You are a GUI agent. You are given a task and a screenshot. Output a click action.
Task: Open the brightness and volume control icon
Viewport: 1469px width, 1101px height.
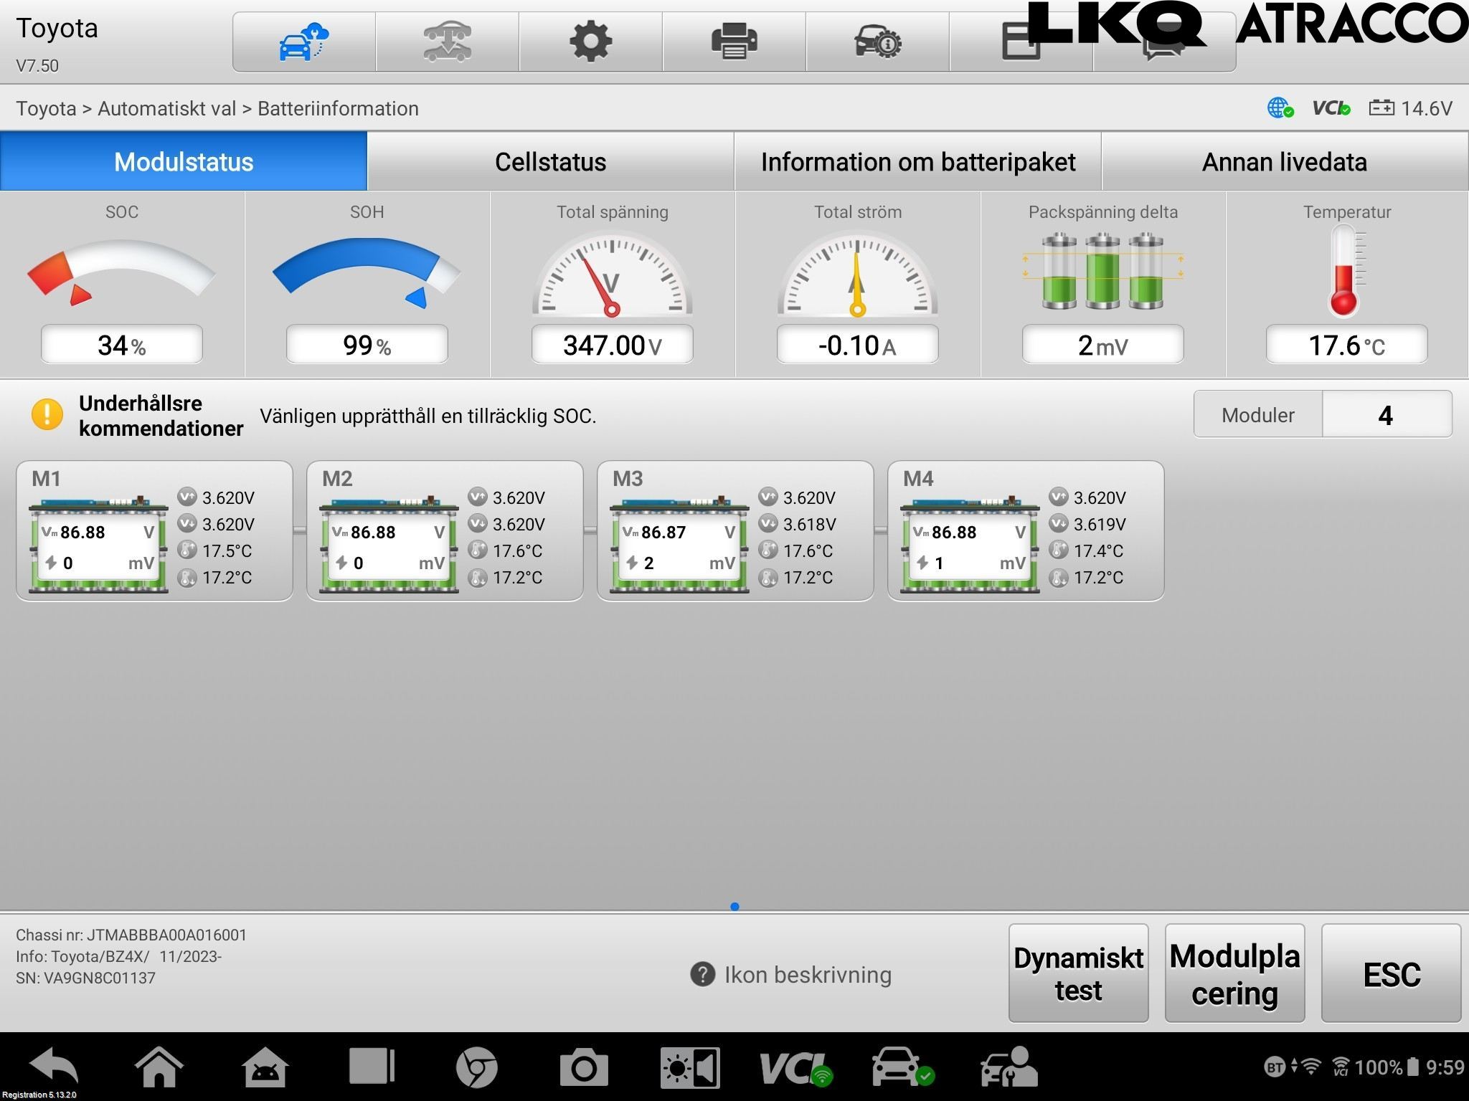[x=690, y=1067]
